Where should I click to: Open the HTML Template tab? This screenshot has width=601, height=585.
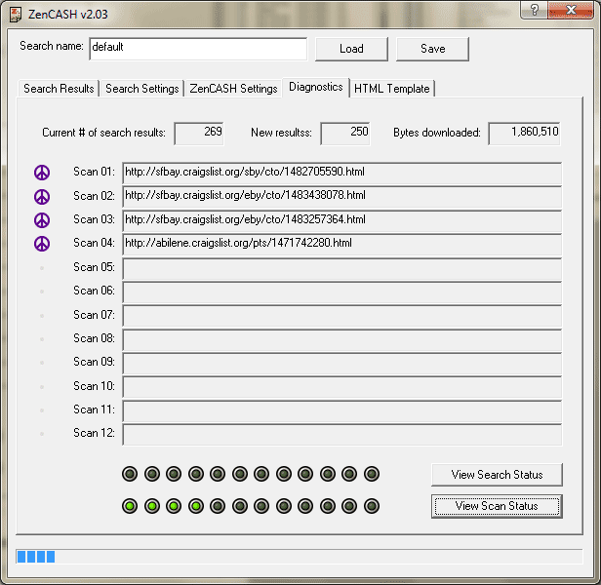click(x=391, y=89)
